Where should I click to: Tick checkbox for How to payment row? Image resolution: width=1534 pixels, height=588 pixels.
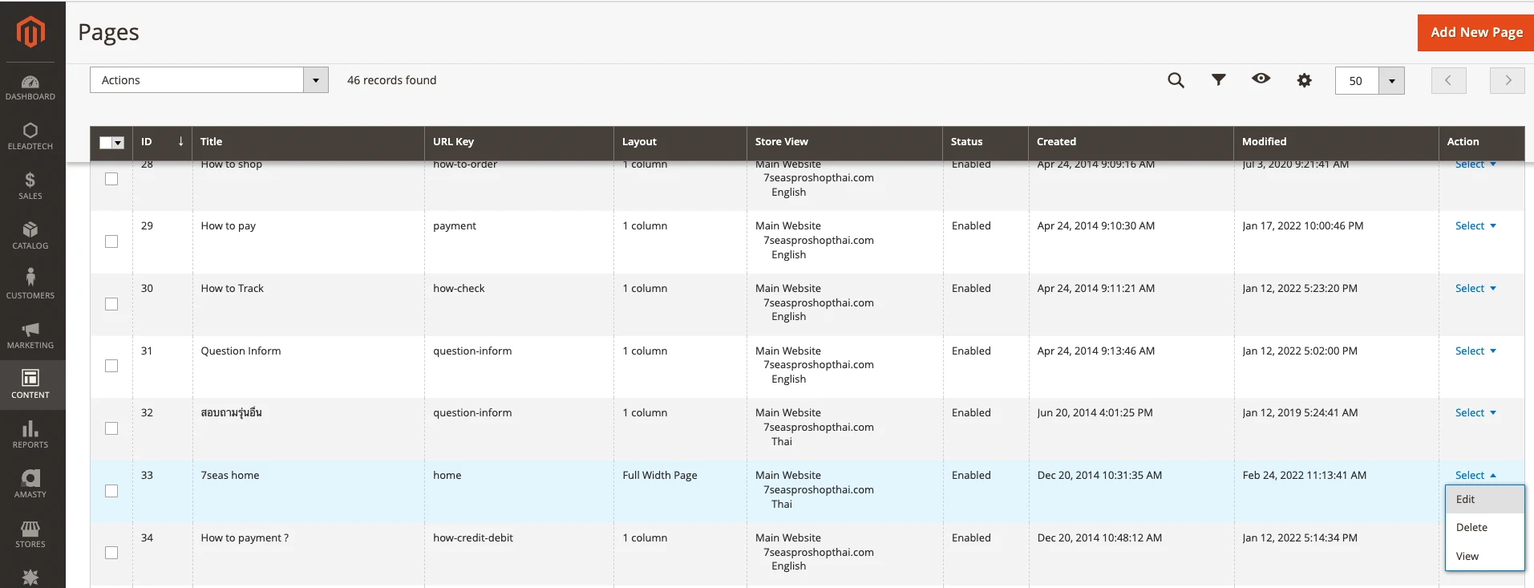coord(111,553)
